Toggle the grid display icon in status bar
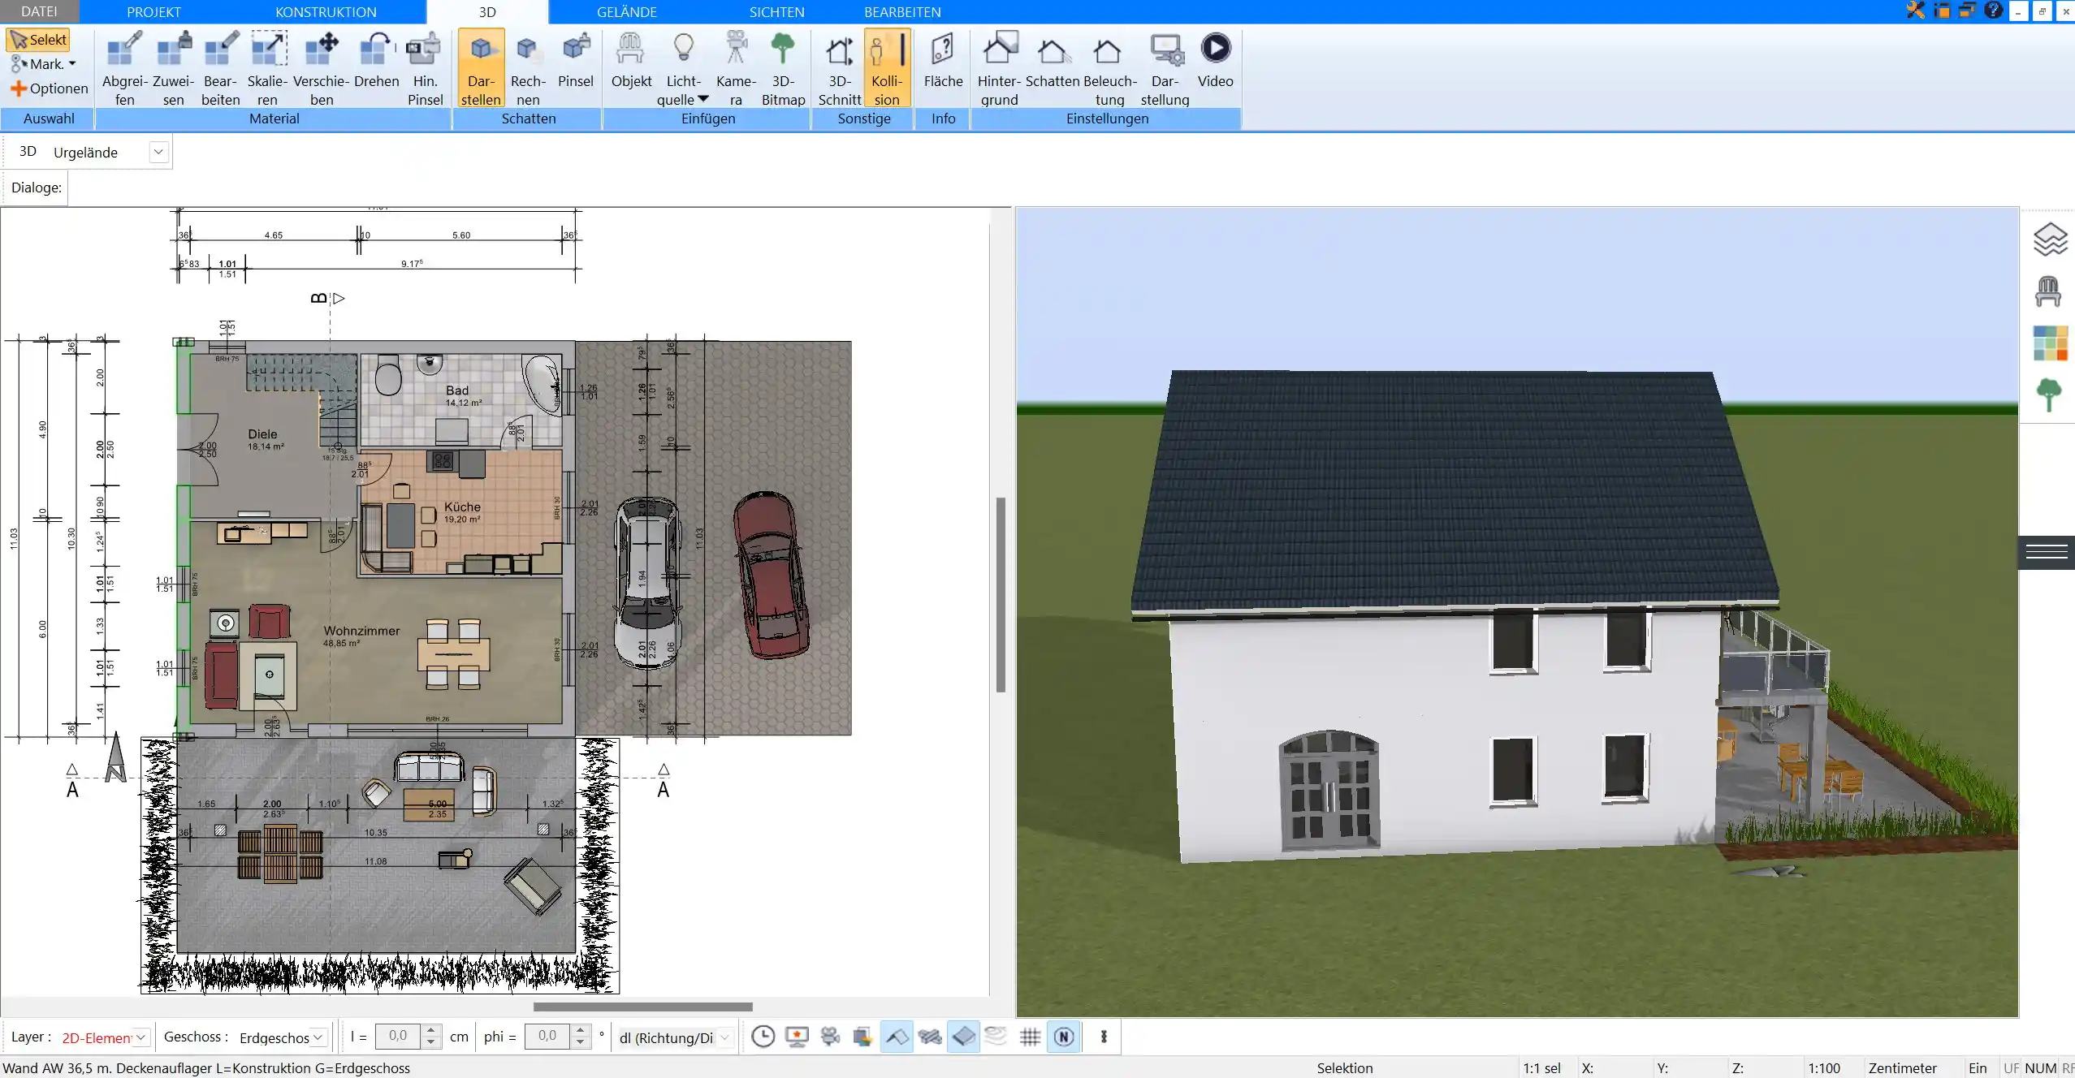2075x1078 pixels. tap(1031, 1036)
